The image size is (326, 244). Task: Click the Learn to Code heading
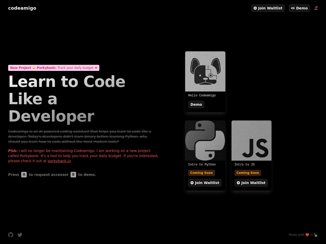67,99
